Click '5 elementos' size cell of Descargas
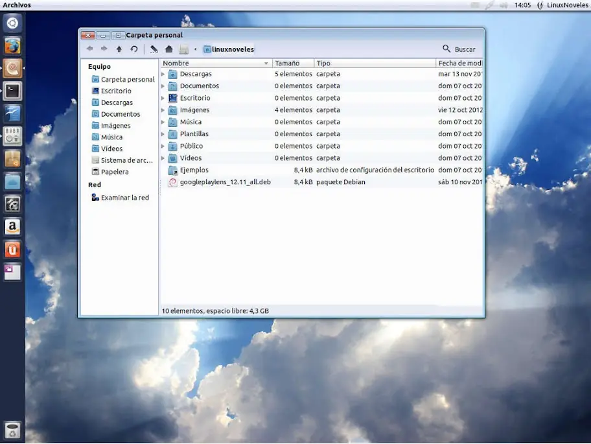This screenshot has height=444, width=591. click(x=294, y=74)
